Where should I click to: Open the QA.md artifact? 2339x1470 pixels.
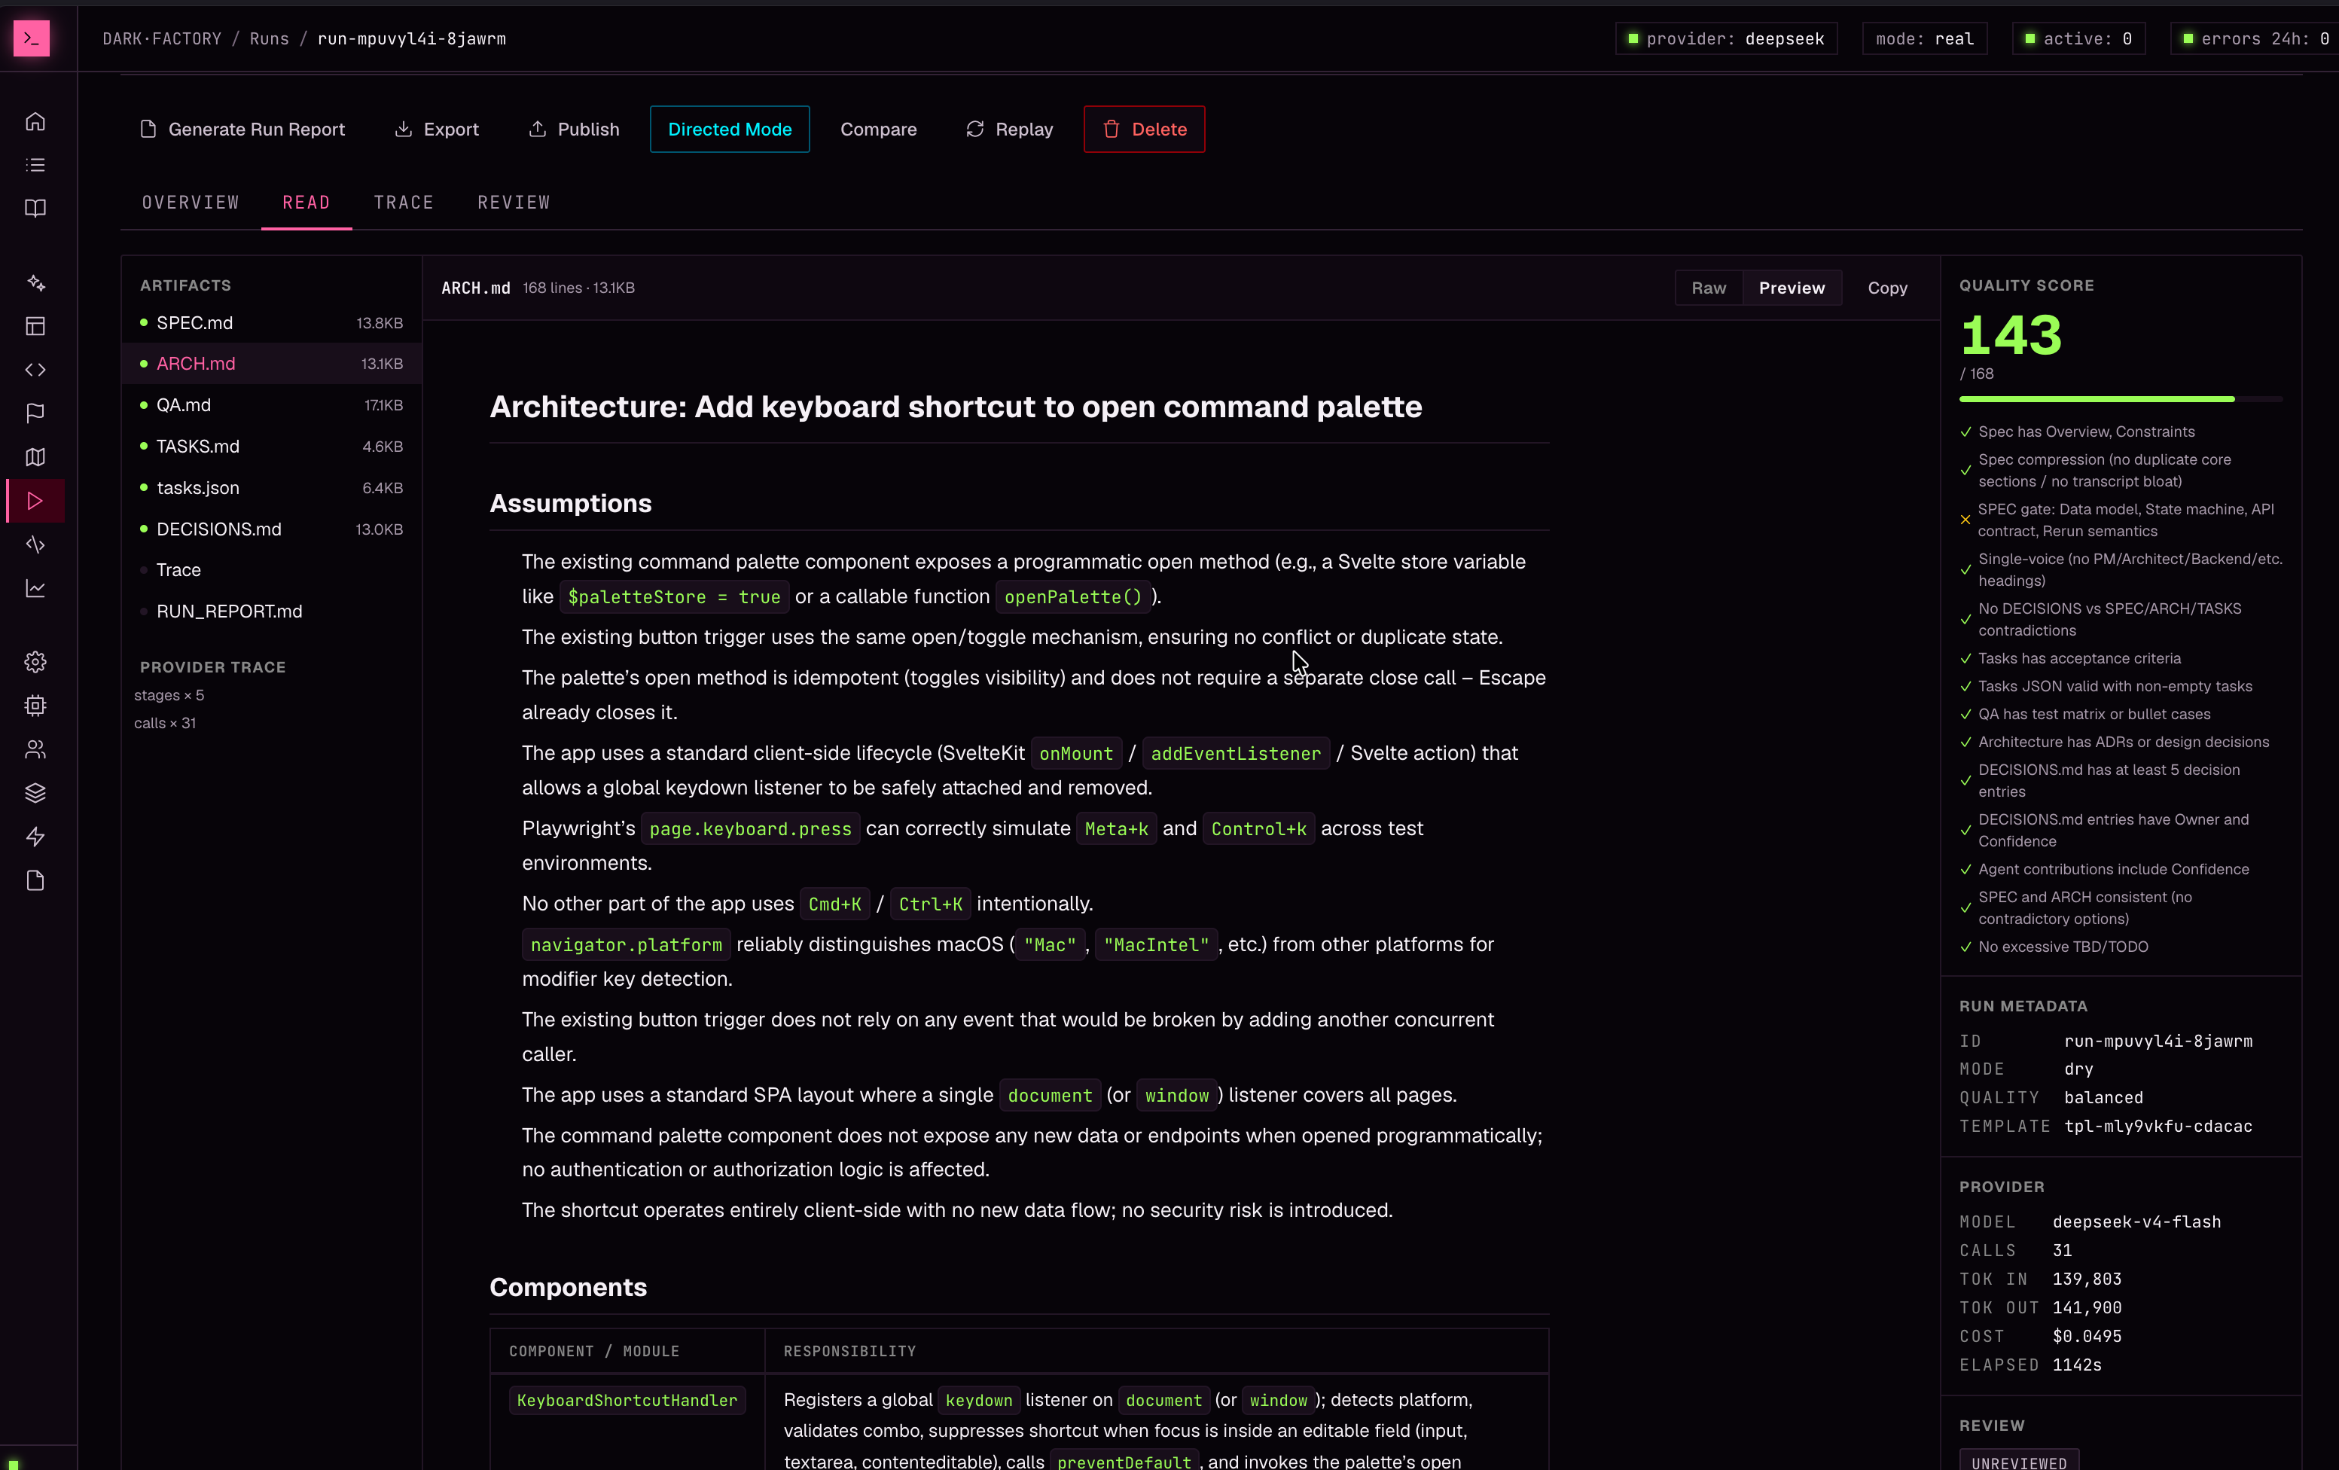click(x=271, y=405)
